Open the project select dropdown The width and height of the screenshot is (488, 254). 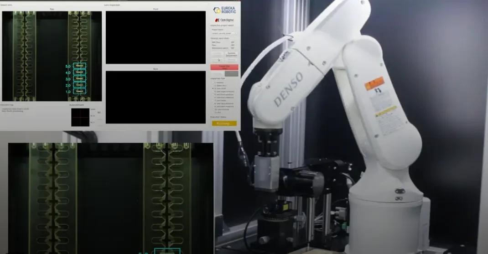click(224, 33)
